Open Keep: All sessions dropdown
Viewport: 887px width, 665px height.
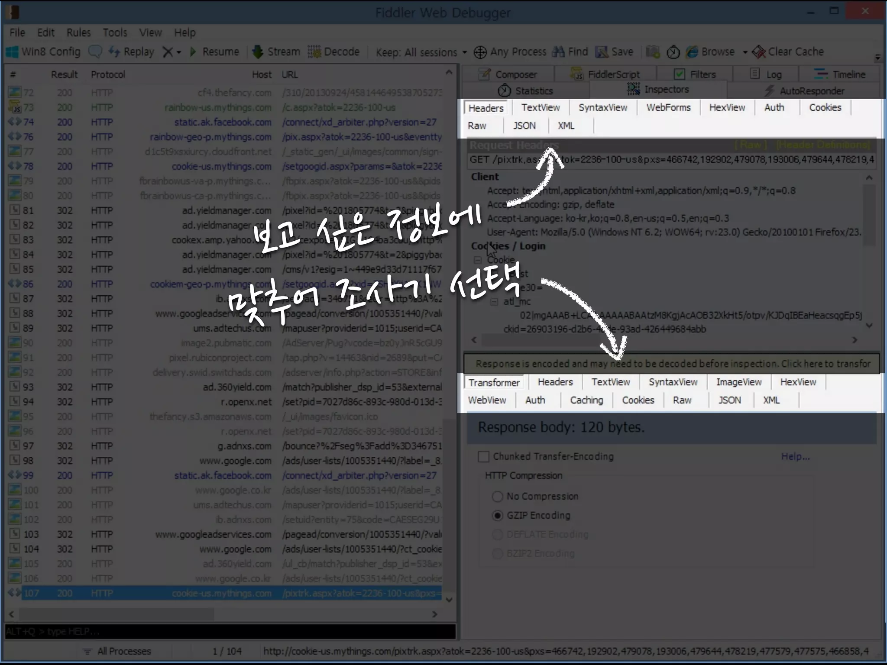[x=421, y=52]
